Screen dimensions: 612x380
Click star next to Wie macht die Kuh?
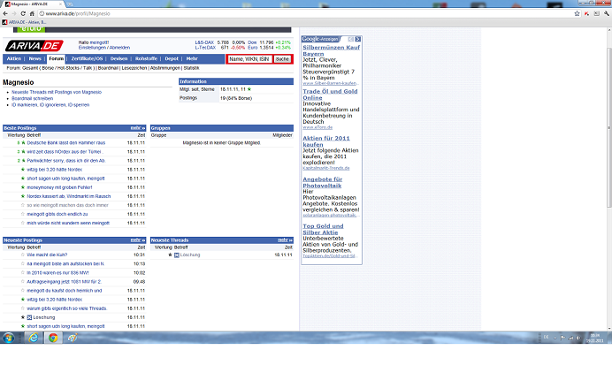(23, 255)
